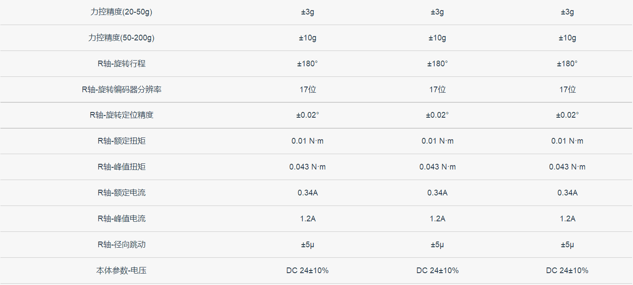The image size is (633, 285).
Task: Click the first 0.043 N·m value
Action: (308, 167)
